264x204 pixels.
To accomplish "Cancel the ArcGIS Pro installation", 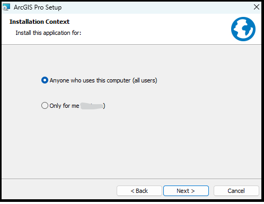I will 236,191.
